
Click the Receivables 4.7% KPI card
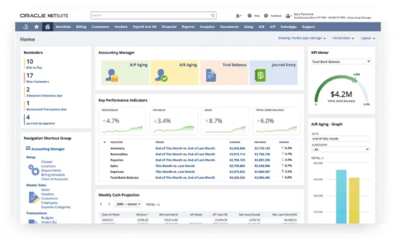click(x=122, y=121)
